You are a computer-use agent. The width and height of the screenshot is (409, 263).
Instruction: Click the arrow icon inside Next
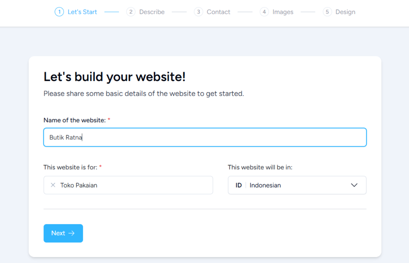71,233
